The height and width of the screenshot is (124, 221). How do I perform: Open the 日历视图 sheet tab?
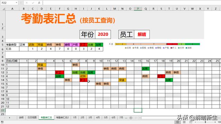(32, 117)
